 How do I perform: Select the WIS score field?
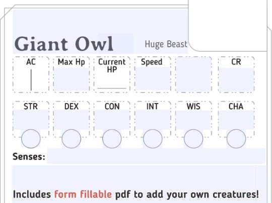[193, 120]
